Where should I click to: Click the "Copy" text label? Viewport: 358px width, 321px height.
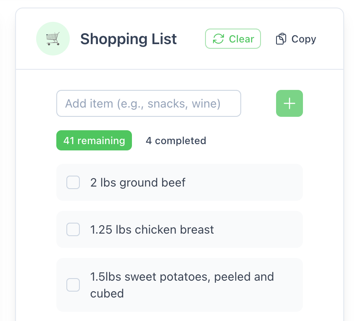click(x=304, y=39)
